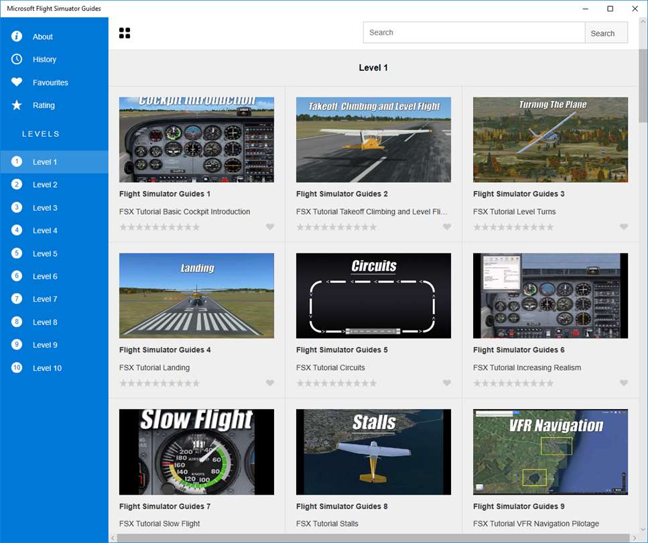Favourite Flight Simulator Guides 1 with heart
Image resolution: width=648 pixels, height=543 pixels.
[270, 227]
